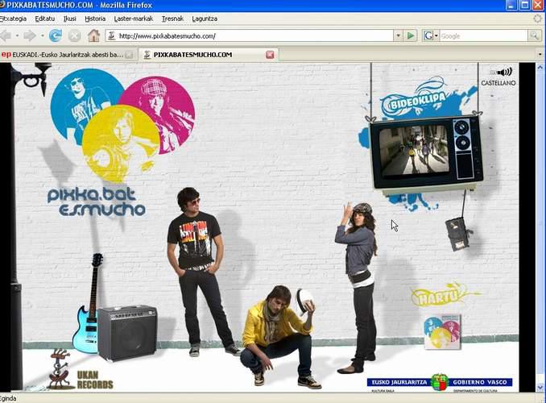546x403 pixels.
Task: Go forward with the Forward arrow button
Action: click(x=29, y=35)
